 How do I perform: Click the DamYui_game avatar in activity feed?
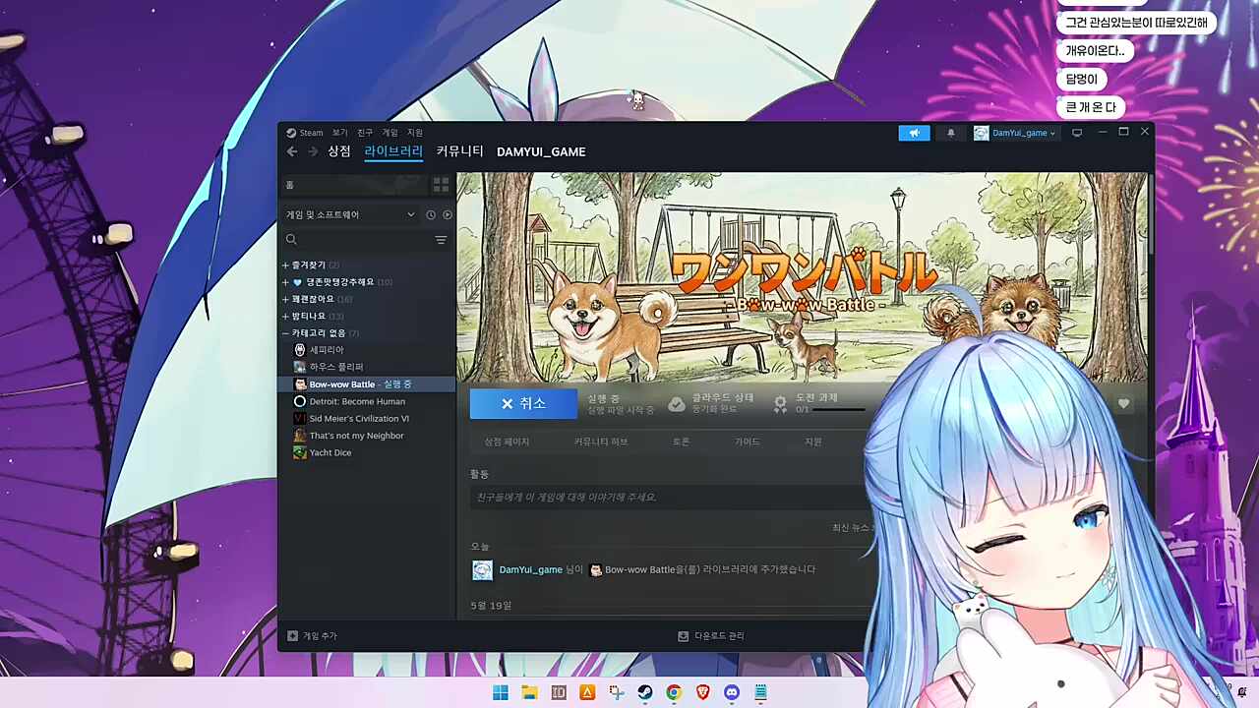tap(482, 570)
